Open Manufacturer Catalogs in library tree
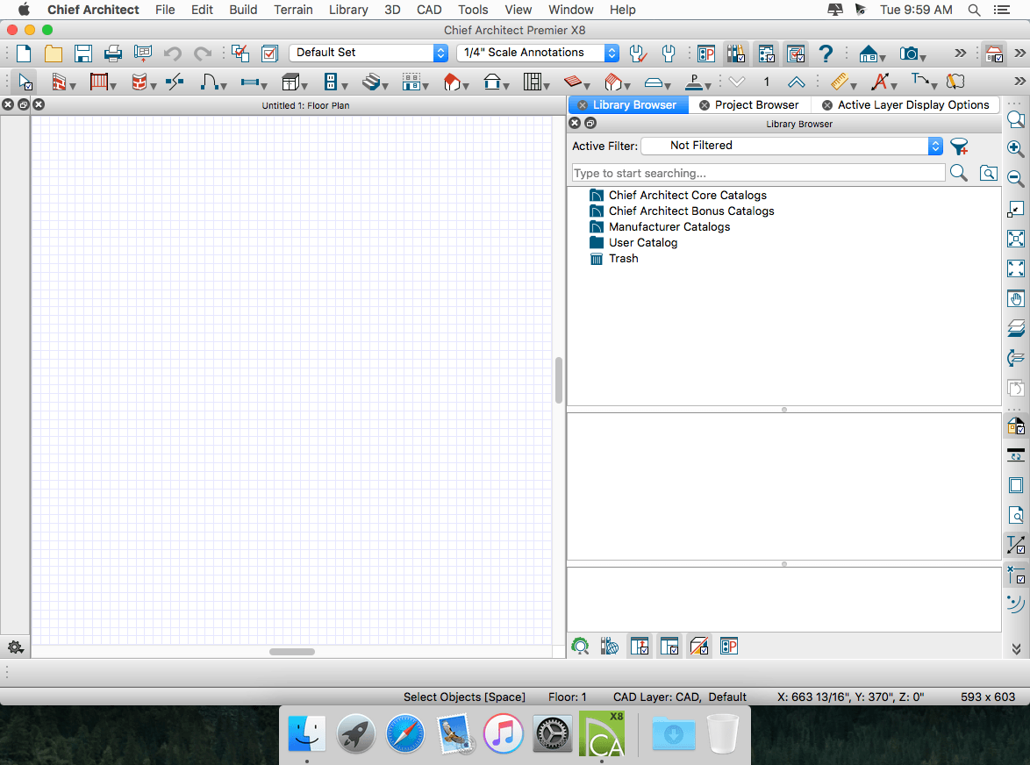The height and width of the screenshot is (765, 1030). 669,226
